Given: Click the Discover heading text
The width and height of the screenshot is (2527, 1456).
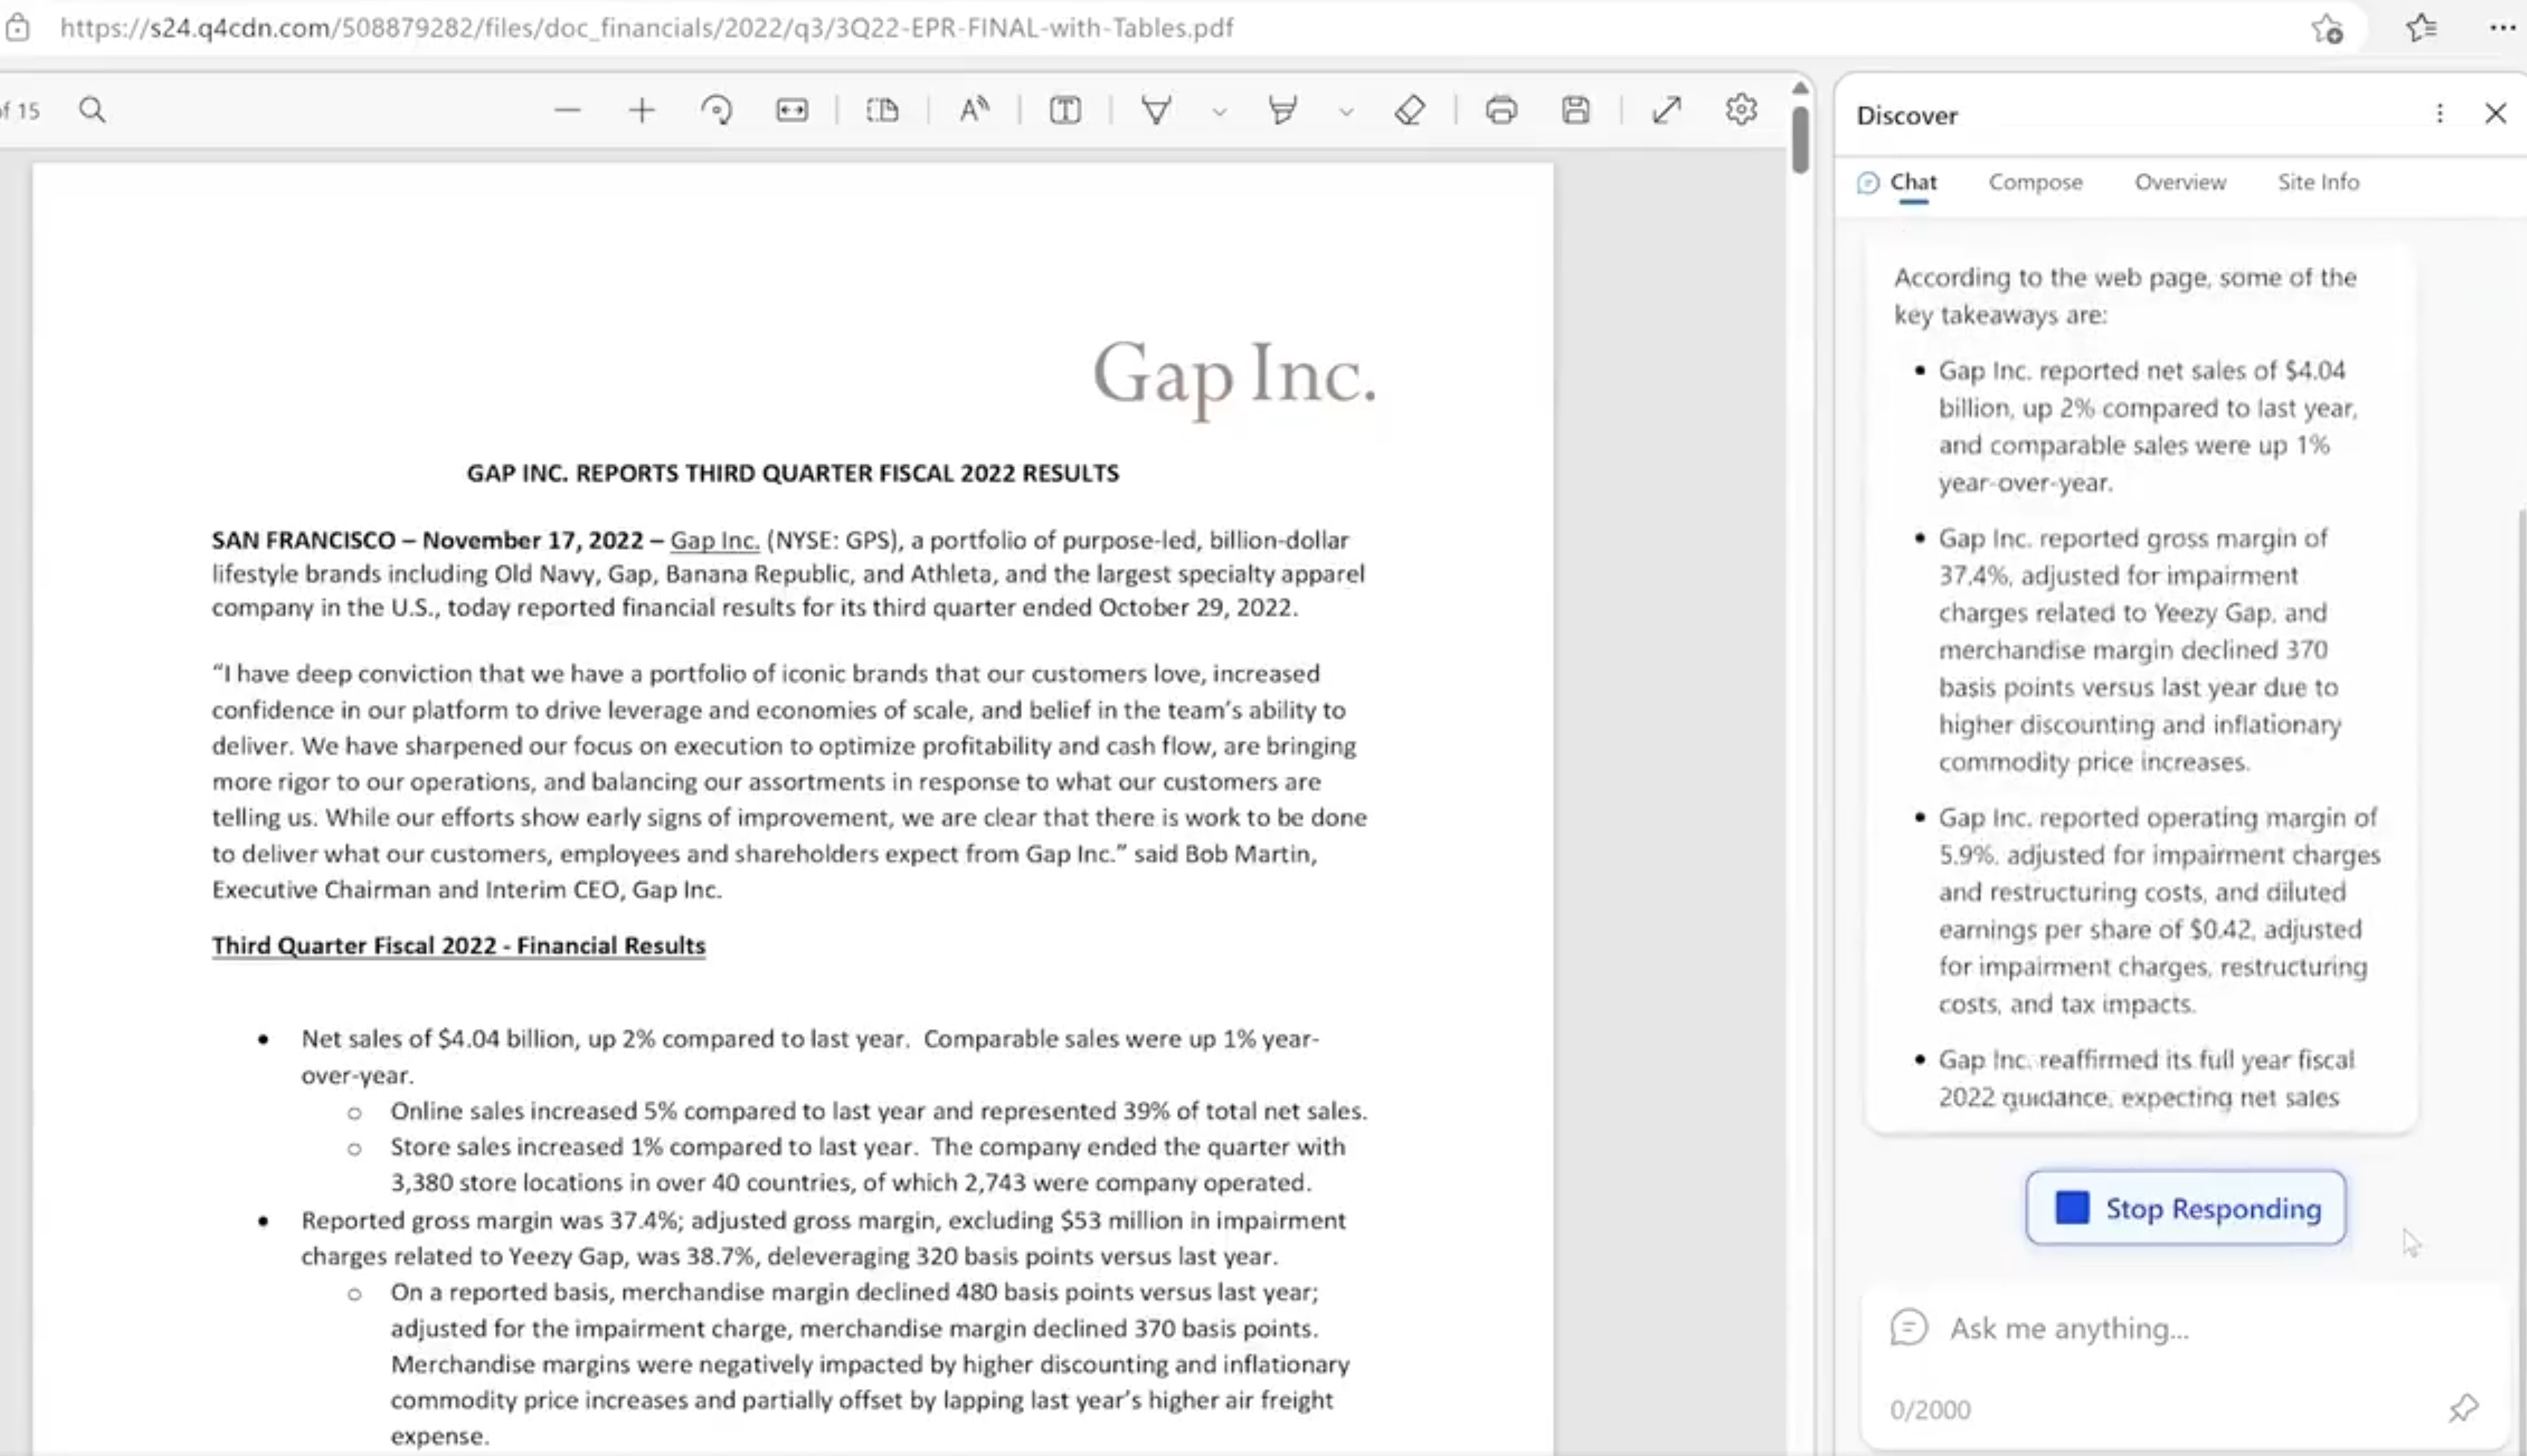Looking at the screenshot, I should (1908, 115).
